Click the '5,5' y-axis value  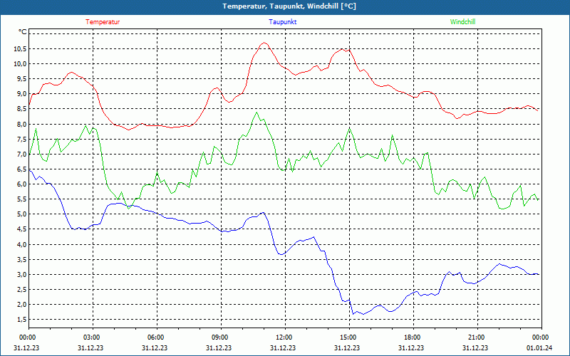22,199
